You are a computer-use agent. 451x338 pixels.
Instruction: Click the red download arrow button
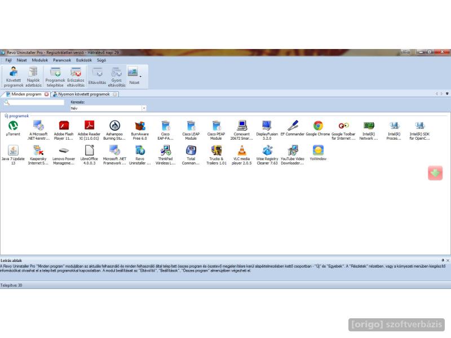click(435, 173)
